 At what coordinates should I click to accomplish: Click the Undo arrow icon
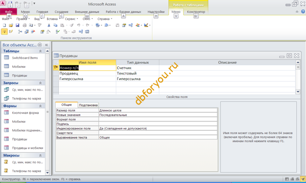click(78, 25)
